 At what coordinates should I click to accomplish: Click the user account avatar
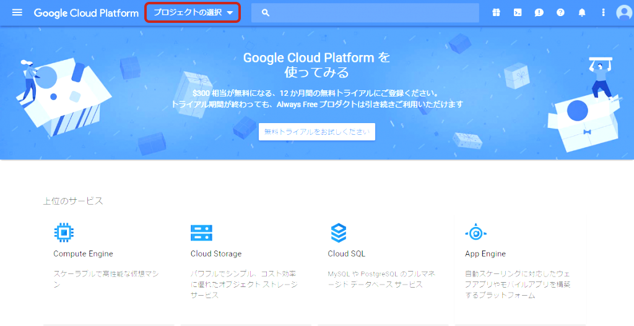click(623, 12)
